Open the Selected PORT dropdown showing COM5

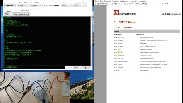click(23, 5)
